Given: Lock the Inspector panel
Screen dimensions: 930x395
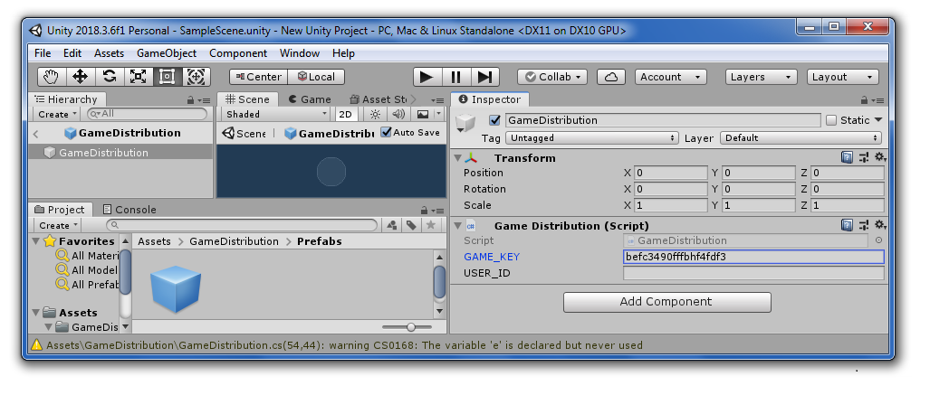Looking at the screenshot, I should [863, 100].
